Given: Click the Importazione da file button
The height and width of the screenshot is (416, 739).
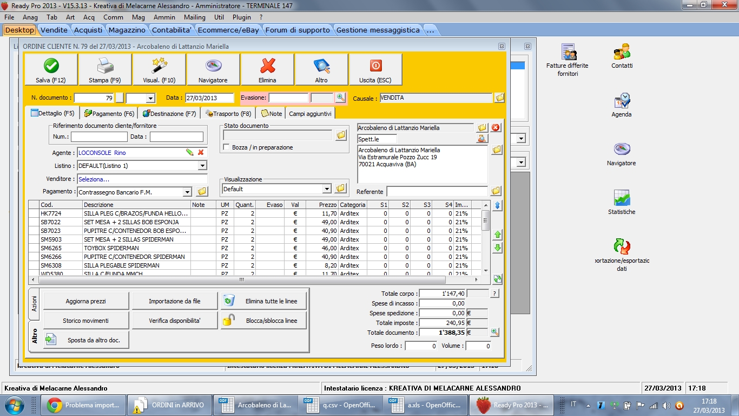Looking at the screenshot, I should [175, 301].
